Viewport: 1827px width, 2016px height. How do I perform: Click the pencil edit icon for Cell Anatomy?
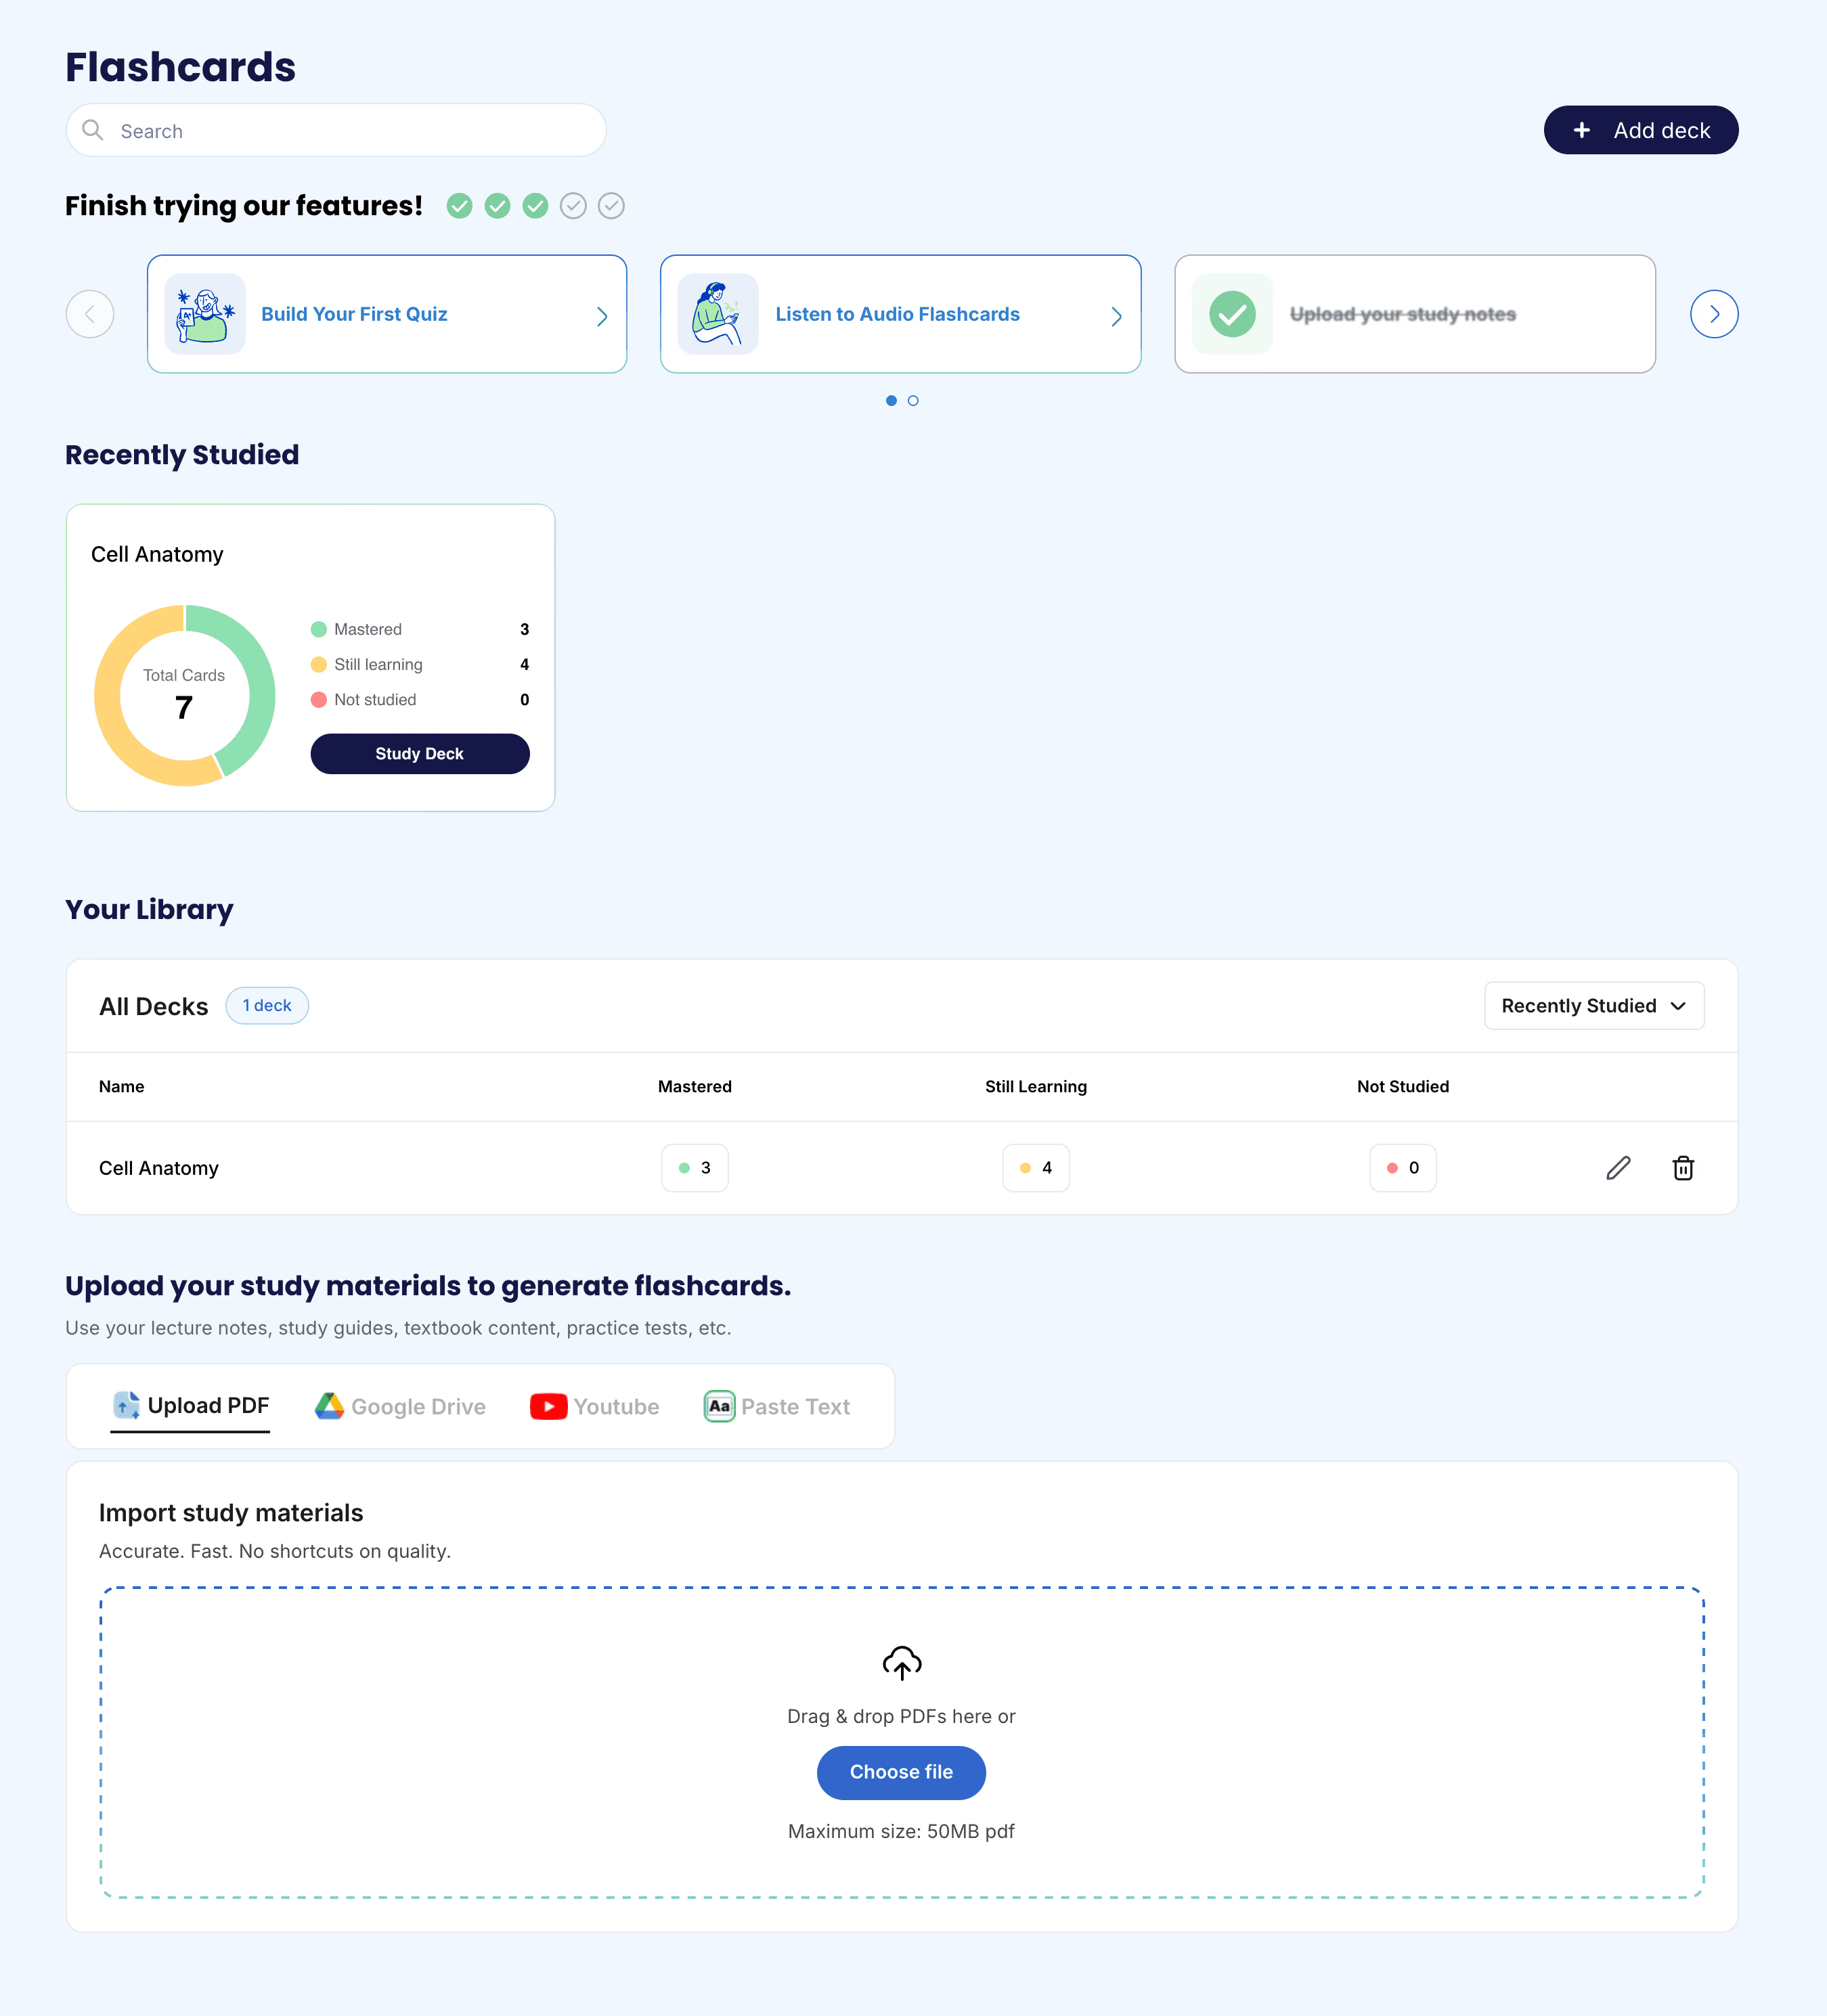[x=1618, y=1167]
